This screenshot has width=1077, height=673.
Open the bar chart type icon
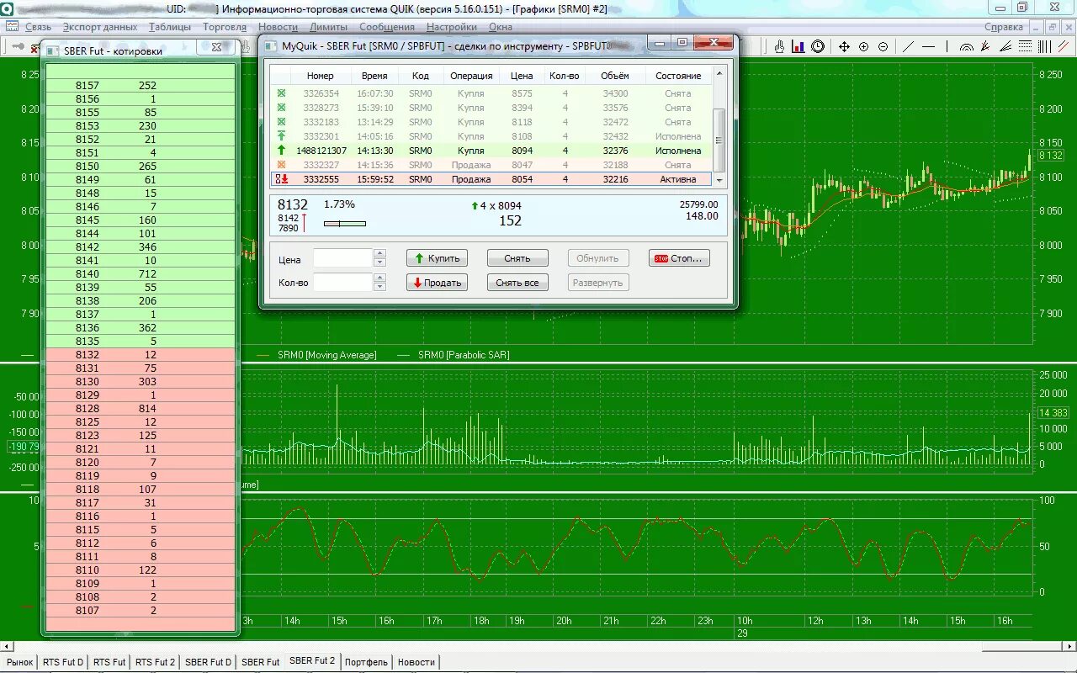pyautogui.click(x=798, y=46)
